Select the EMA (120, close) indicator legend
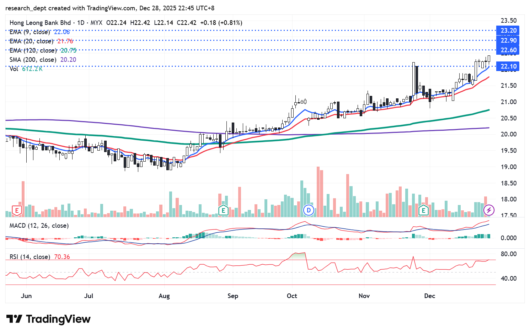 (x=33, y=50)
